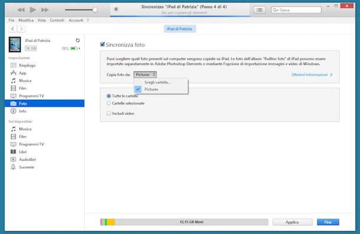Open Suonerie on the device
The width and height of the screenshot is (360, 234).
pyautogui.click(x=44, y=167)
